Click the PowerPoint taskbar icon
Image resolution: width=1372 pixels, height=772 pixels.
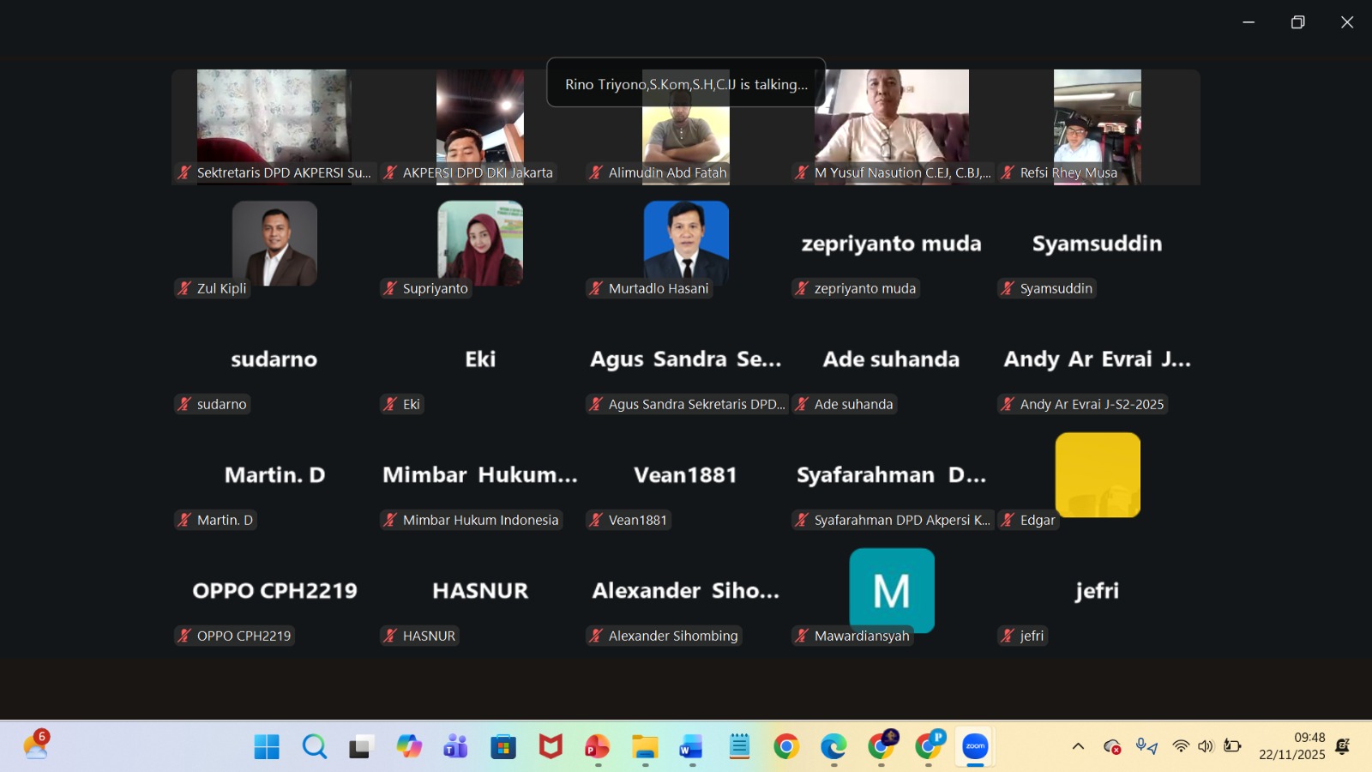point(597,746)
